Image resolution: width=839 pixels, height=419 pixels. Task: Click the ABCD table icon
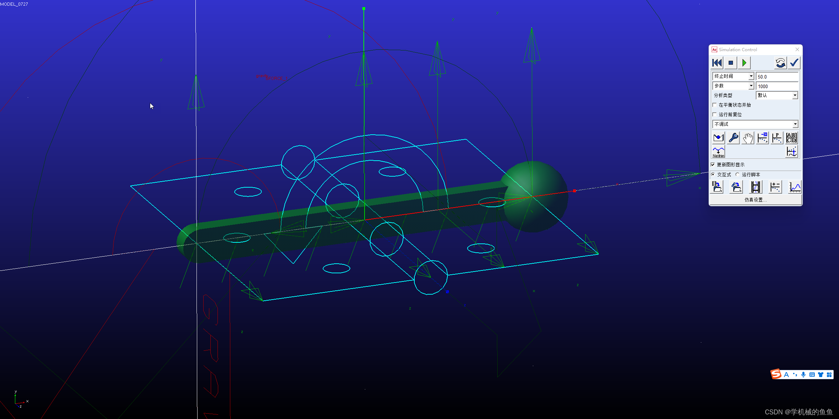coord(791,138)
